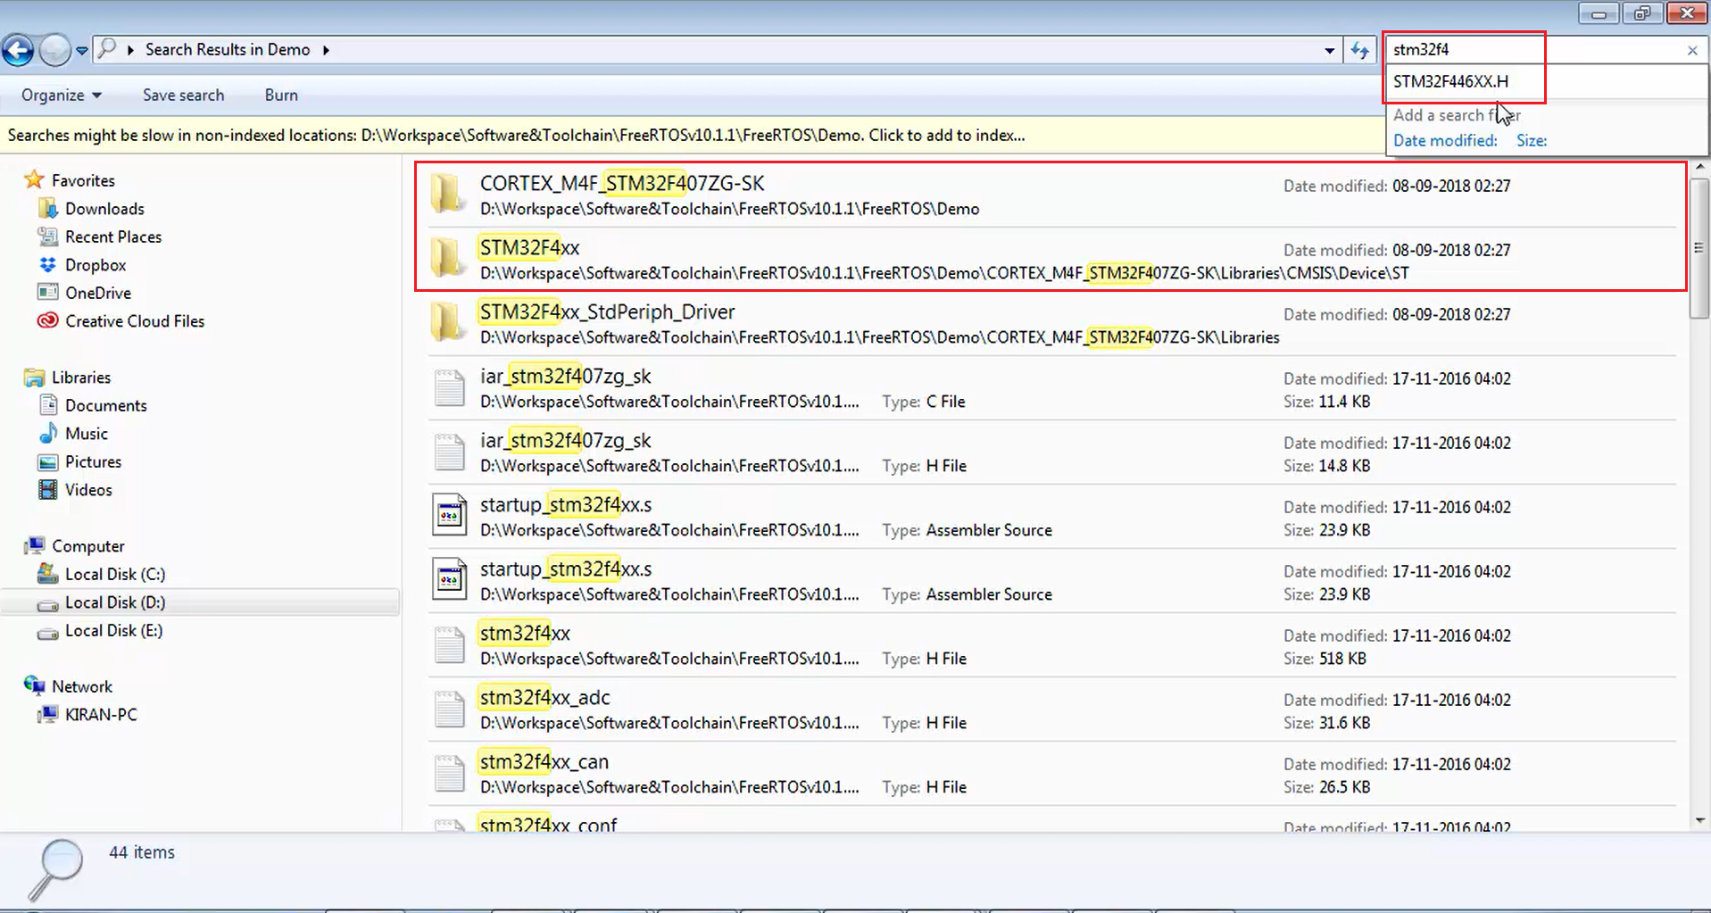The height and width of the screenshot is (913, 1711).
Task: Open the Pictures library
Action: click(93, 461)
